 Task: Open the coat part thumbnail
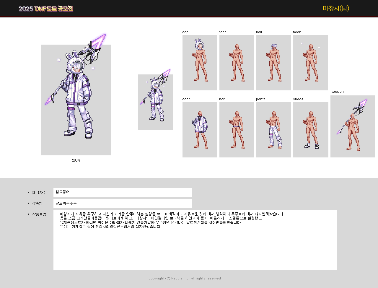[200, 130]
